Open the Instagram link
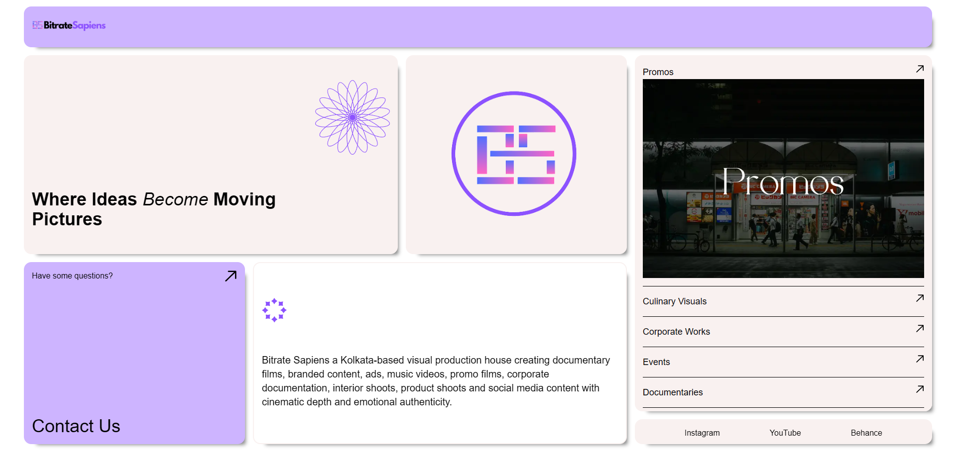Viewport: 956px width, 465px height. (x=702, y=433)
